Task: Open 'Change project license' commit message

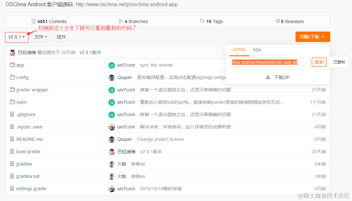Action: (x=160, y=140)
